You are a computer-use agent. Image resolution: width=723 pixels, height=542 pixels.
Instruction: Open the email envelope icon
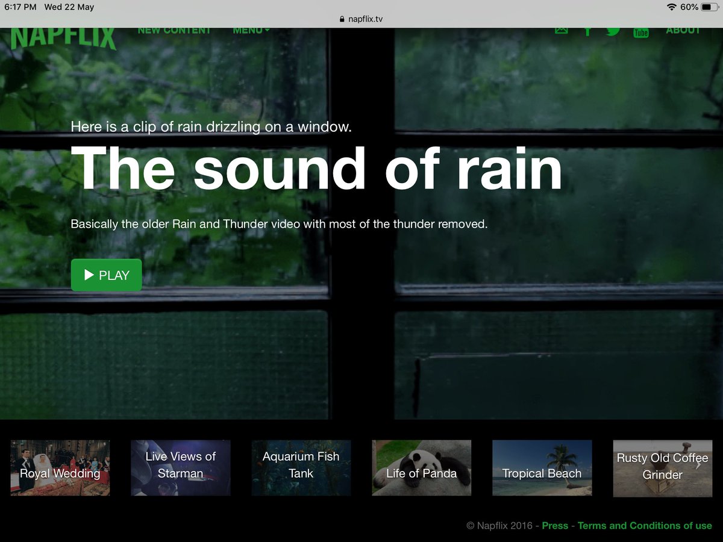tap(561, 30)
